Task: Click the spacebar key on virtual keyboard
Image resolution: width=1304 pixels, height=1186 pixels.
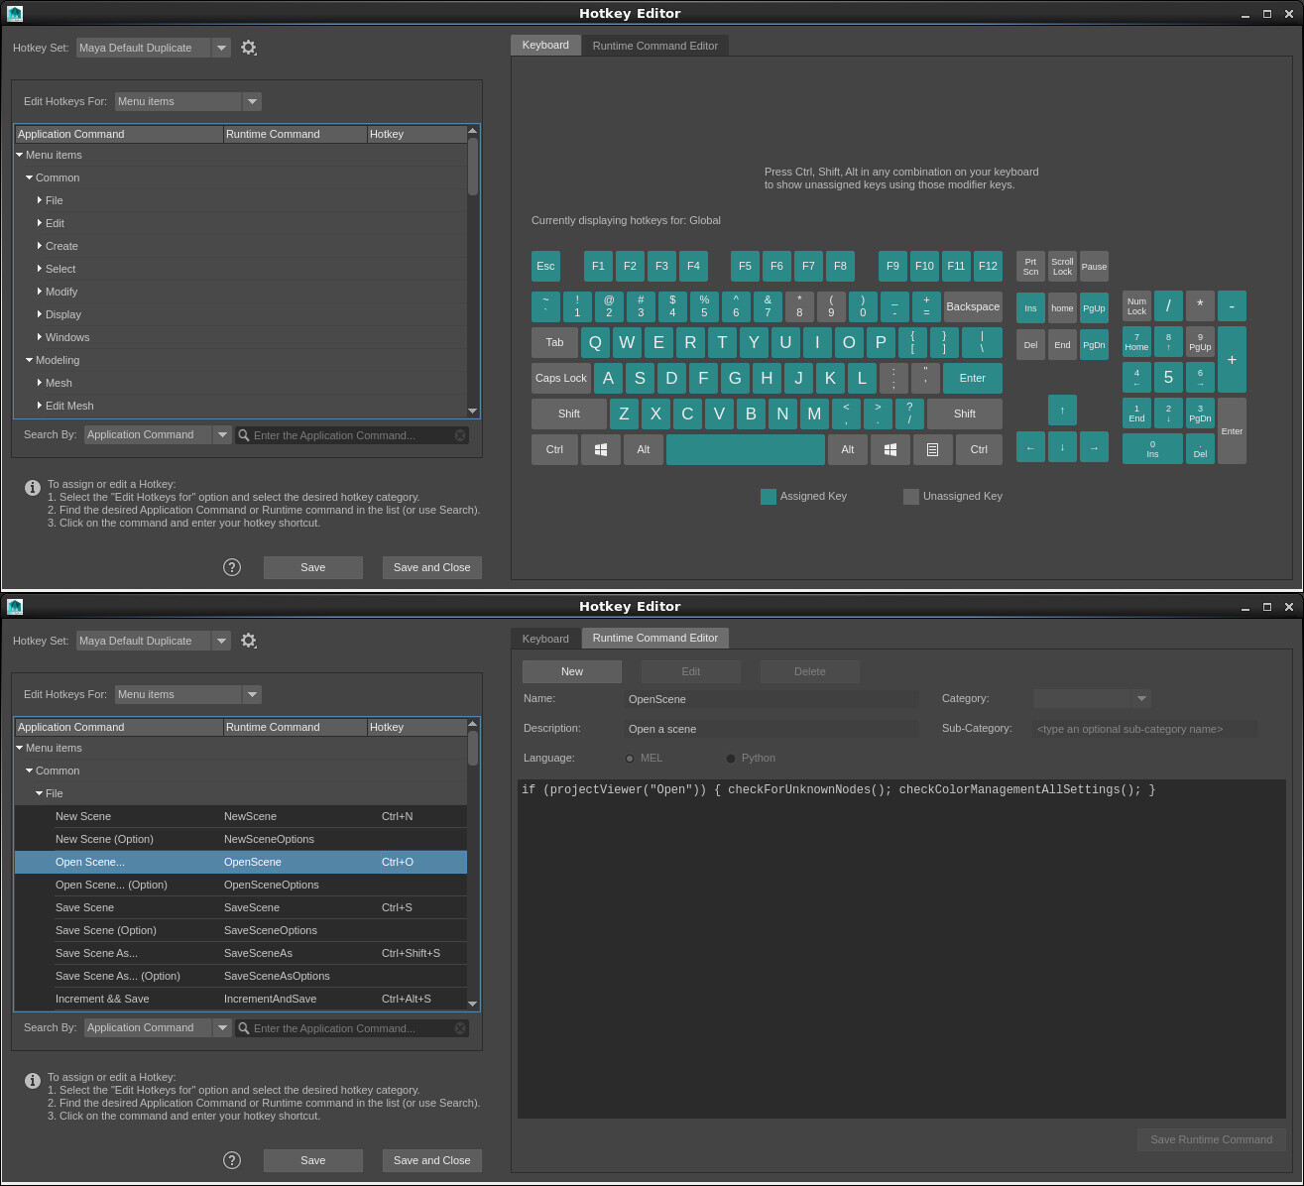Action: (x=746, y=449)
